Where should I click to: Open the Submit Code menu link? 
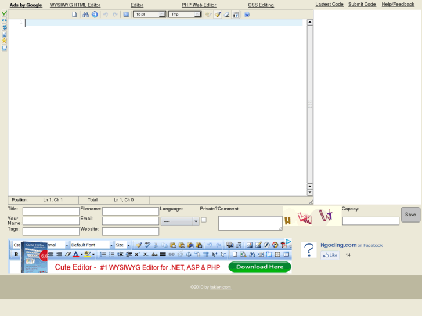coord(362,4)
